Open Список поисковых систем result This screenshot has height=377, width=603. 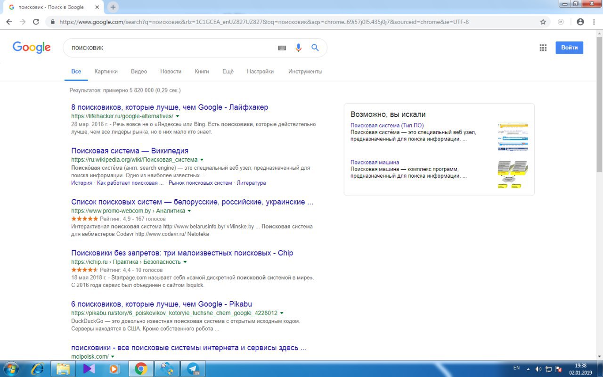point(192,202)
